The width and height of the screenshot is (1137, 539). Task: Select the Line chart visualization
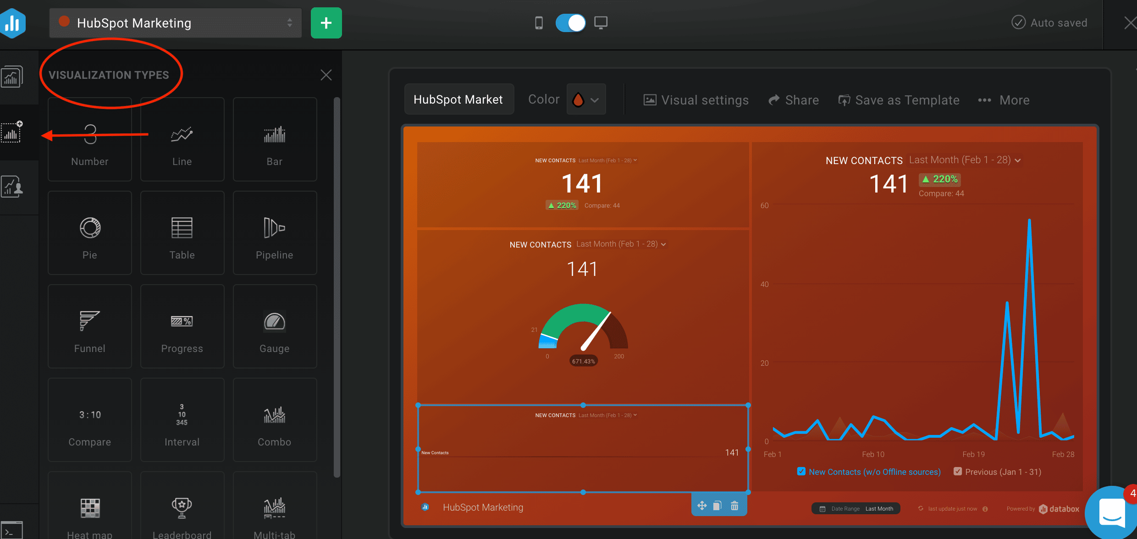point(182,139)
